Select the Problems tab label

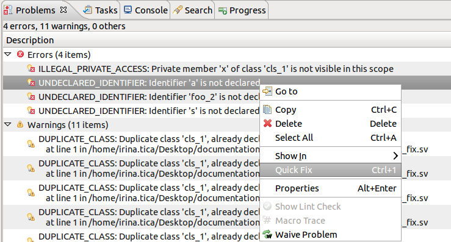click(x=35, y=10)
